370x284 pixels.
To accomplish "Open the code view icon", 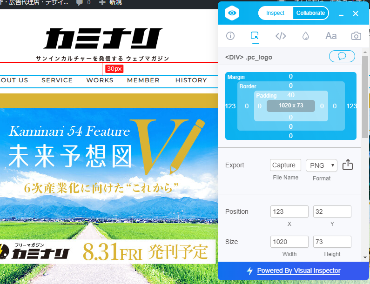I will pos(280,36).
